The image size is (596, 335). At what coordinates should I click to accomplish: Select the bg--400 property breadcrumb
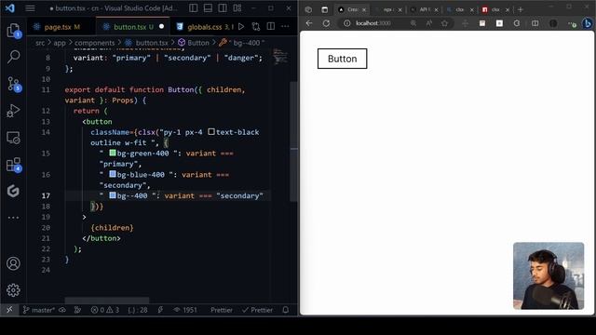[x=242, y=43]
